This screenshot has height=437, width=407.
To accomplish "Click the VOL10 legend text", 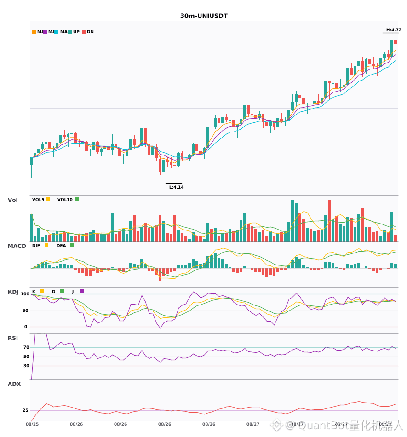I will (65, 200).
